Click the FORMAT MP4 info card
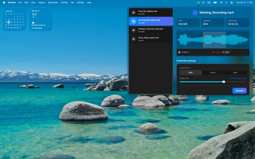 pyautogui.click(x=213, y=23)
